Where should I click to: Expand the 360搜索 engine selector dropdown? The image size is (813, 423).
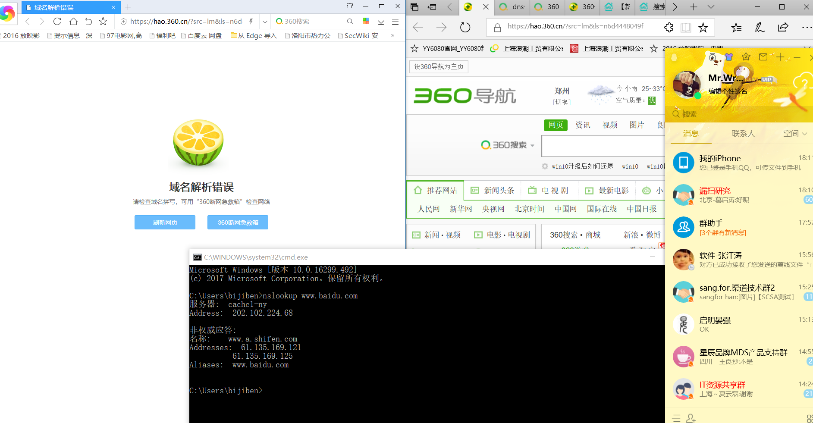pos(532,145)
